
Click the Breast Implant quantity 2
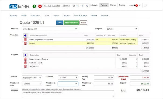[133, 59]
